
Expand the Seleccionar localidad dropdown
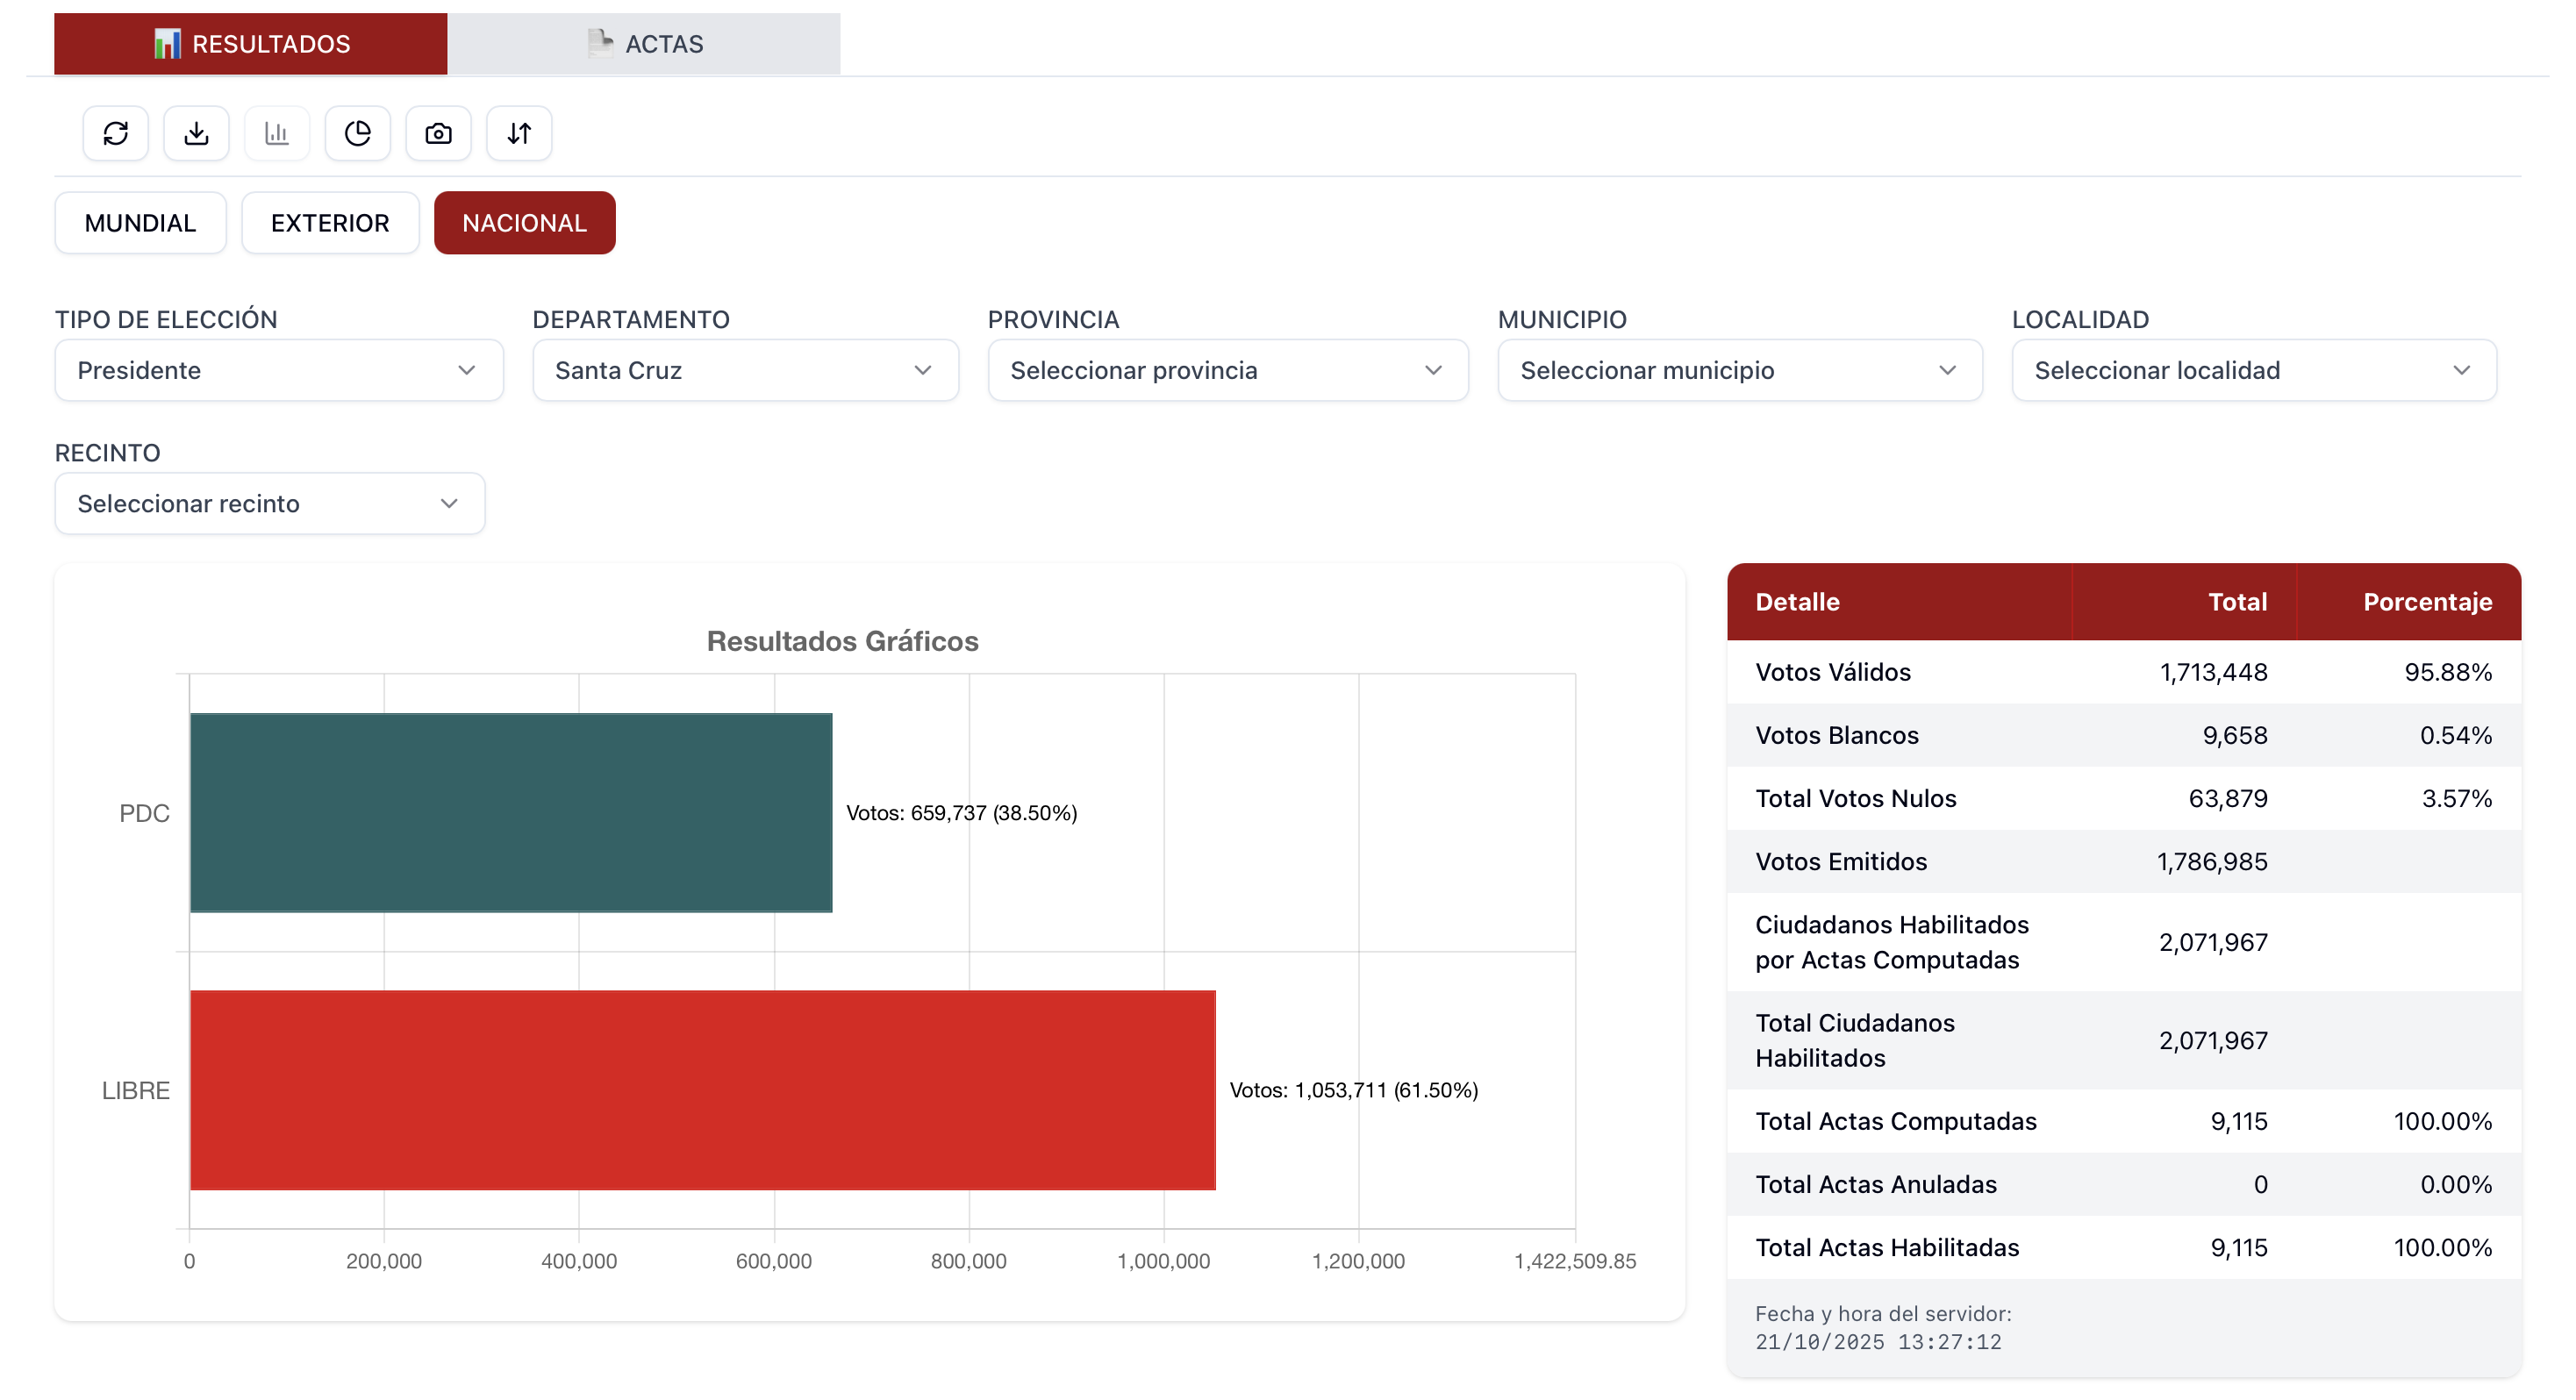coord(2253,370)
